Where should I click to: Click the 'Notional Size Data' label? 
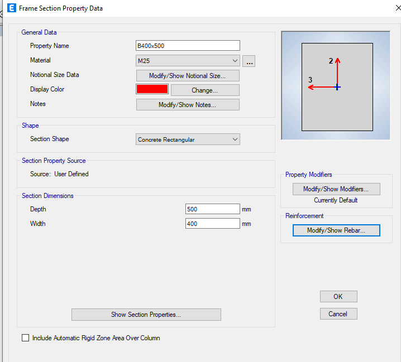55,75
